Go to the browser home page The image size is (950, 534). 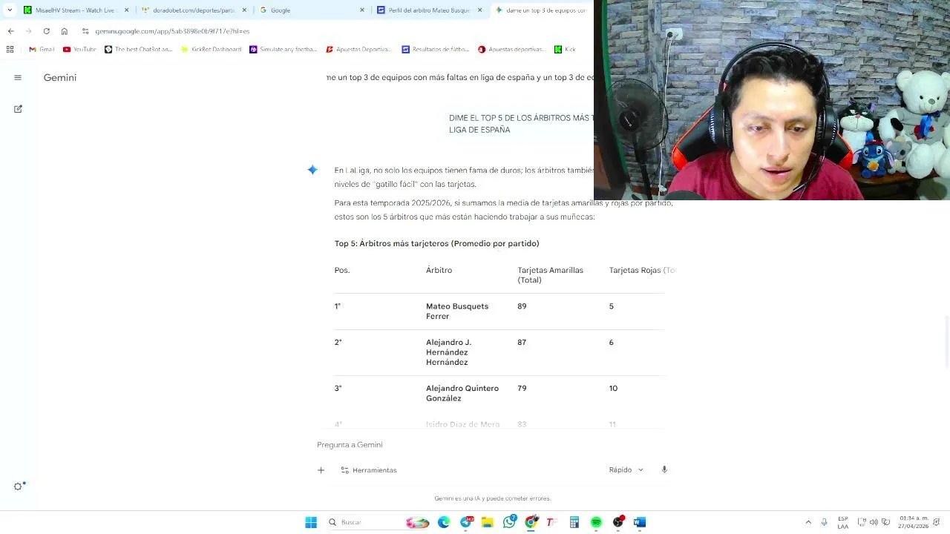[x=65, y=31]
